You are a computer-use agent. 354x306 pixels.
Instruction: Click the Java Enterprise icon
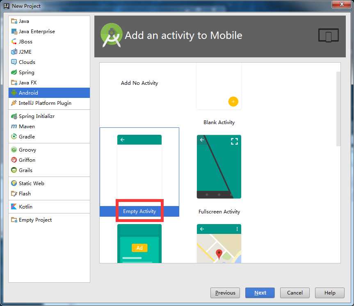tap(14, 32)
